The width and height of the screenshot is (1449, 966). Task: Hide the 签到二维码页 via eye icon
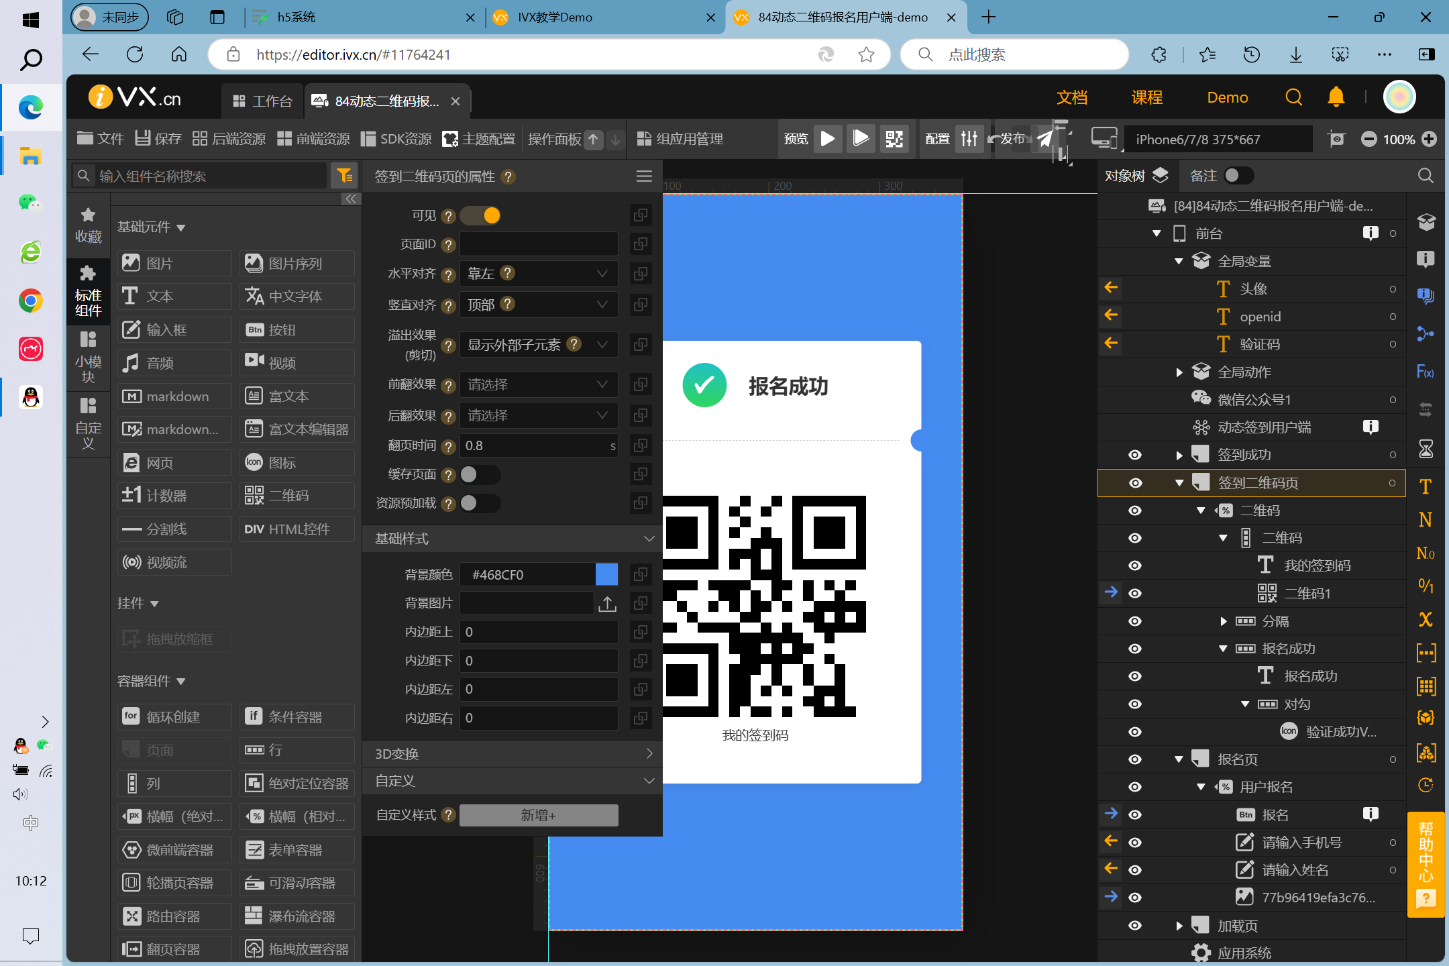click(1135, 483)
